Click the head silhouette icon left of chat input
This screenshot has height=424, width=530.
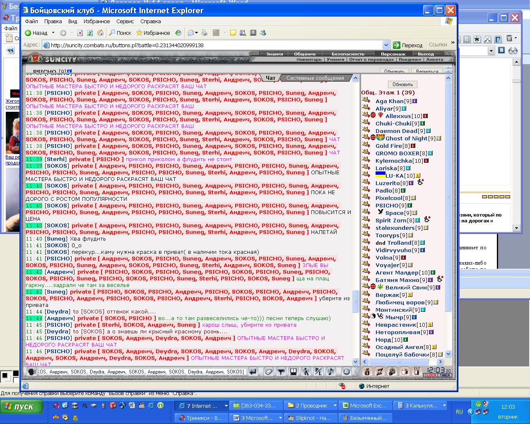(31, 371)
